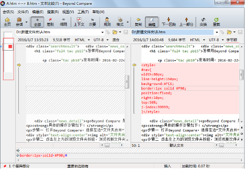Toggle the 相同 same-lines filter button
This screenshot has height=169, width=245.
(x=63, y=22)
